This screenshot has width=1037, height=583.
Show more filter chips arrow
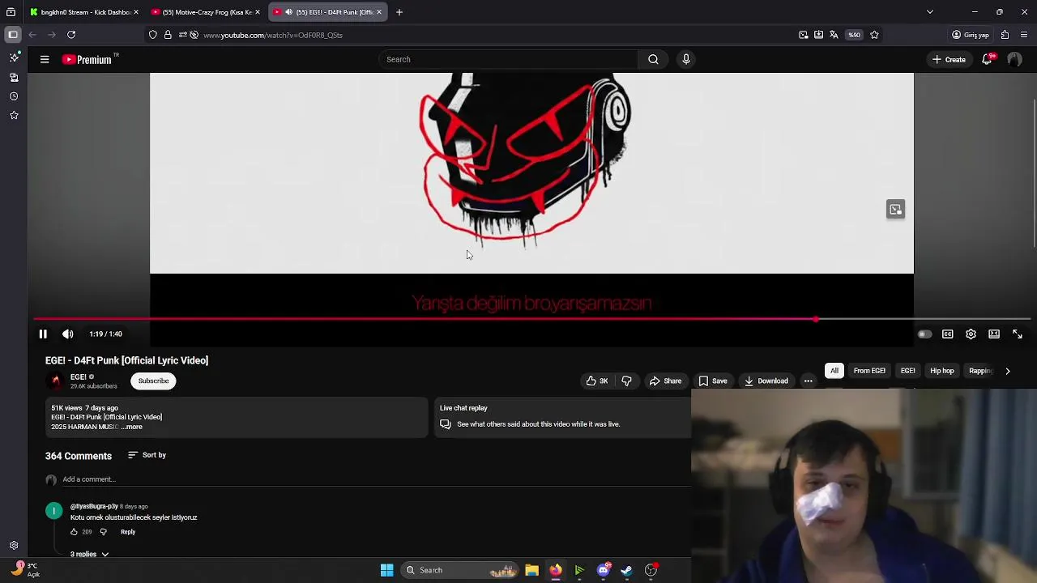point(1008,371)
